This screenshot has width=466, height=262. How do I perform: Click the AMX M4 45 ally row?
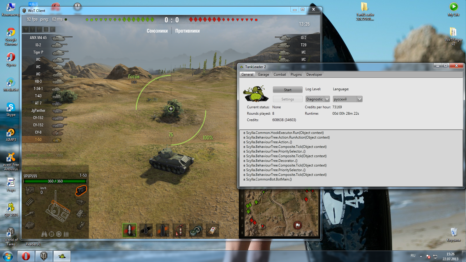(47, 38)
